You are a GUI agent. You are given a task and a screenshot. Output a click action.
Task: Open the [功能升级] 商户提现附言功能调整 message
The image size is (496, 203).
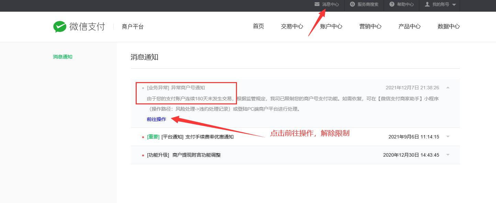184,155
